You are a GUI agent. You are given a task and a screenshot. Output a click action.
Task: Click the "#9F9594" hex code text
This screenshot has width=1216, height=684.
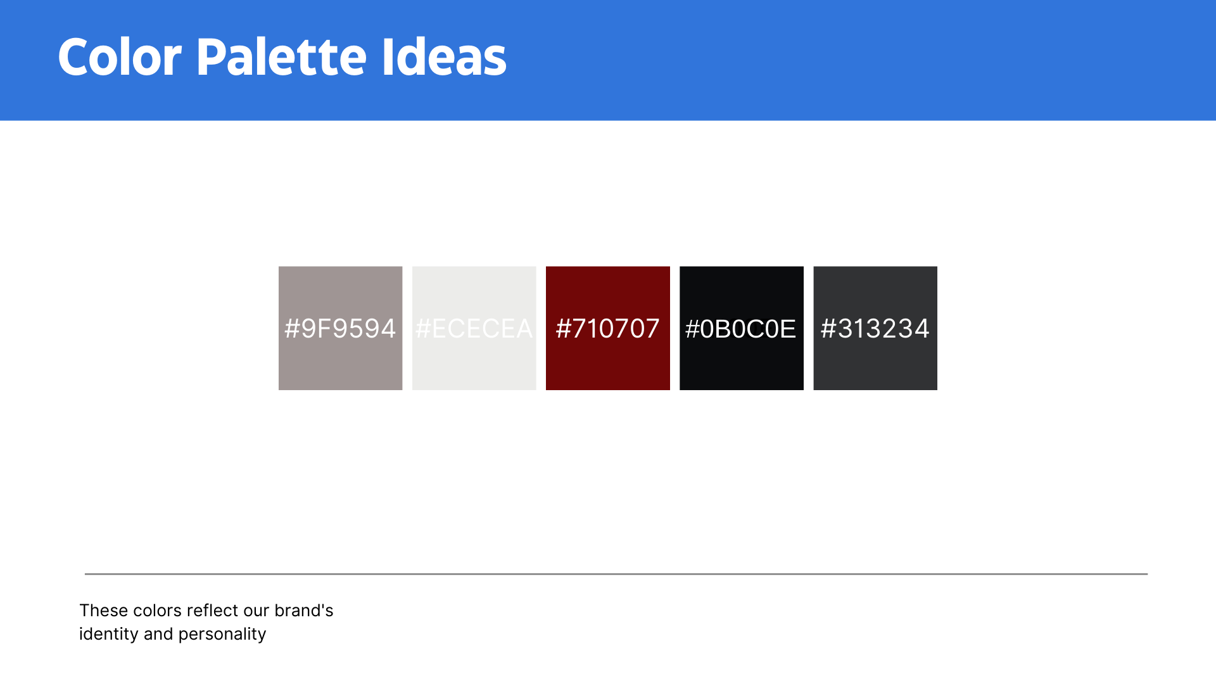(340, 329)
